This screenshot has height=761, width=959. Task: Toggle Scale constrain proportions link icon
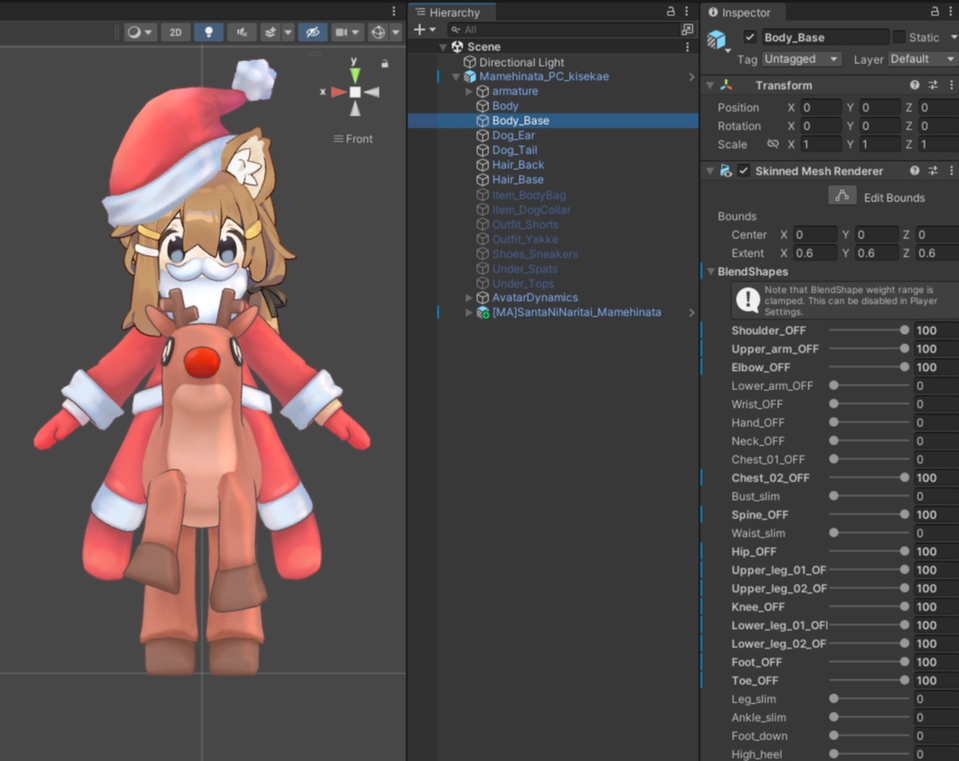click(x=773, y=144)
